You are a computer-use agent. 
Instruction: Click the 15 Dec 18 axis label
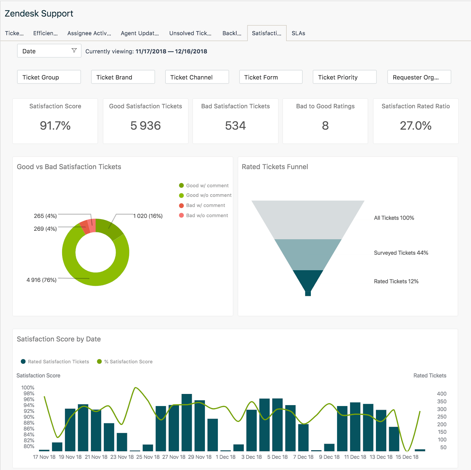click(x=407, y=457)
